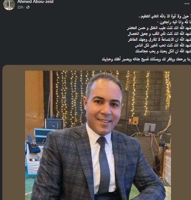This screenshot has height=200, width=191.
Task: Click the line reading وانا اليه راجعون
Action: [174, 22]
